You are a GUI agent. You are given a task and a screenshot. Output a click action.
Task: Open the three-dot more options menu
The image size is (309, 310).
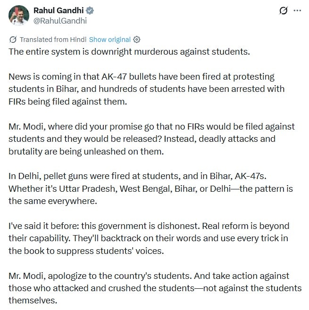coord(297,10)
